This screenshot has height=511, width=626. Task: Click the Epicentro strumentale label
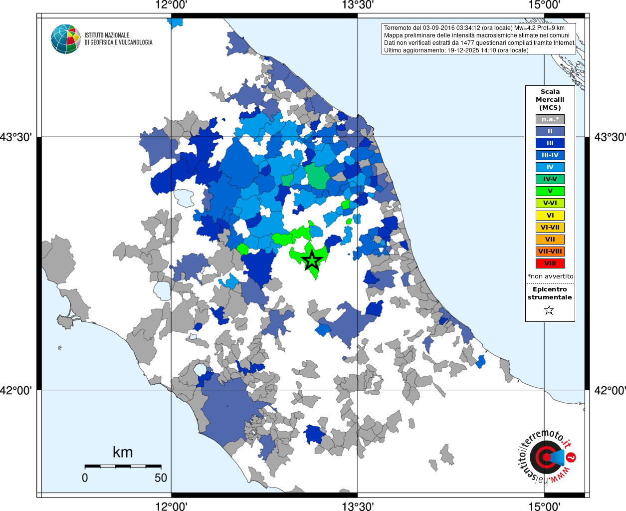tap(550, 293)
